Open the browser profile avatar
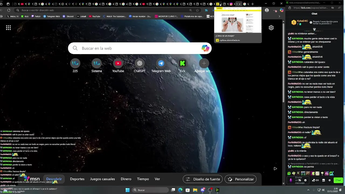This screenshot has width=345, height=194. coord(267,10)
